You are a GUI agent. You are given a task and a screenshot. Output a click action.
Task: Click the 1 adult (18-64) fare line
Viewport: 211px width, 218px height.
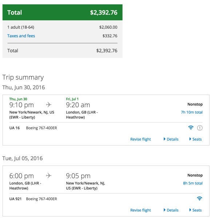62,27
